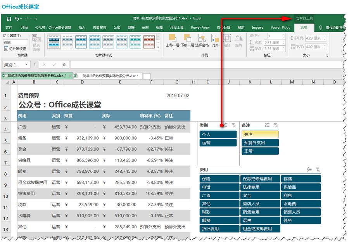Toggle the 关注 item in 备注 slicer
349x243 pixels.
tap(260, 134)
